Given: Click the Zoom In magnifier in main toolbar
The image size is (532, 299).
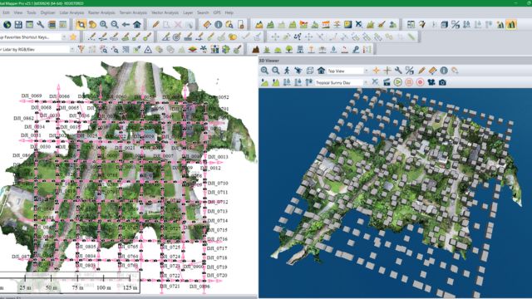Looking at the screenshot, I should coord(103,24).
